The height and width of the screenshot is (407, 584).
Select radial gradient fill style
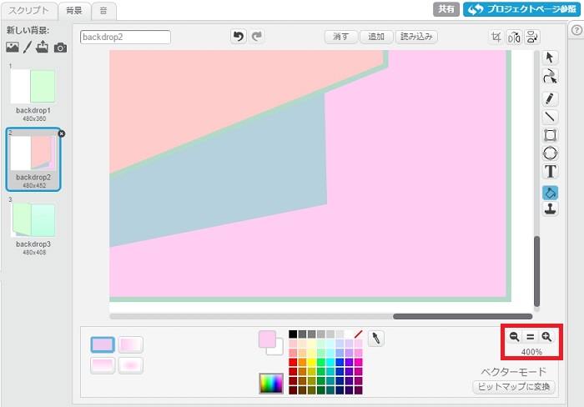(x=131, y=365)
